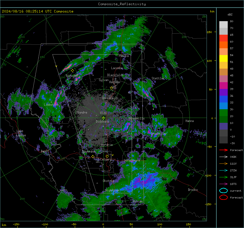Image resolution: width=244 pixels, height=228 pixels.
Task: Pick the yellow 54 dBZ color swatch
Action: (x=223, y=58)
